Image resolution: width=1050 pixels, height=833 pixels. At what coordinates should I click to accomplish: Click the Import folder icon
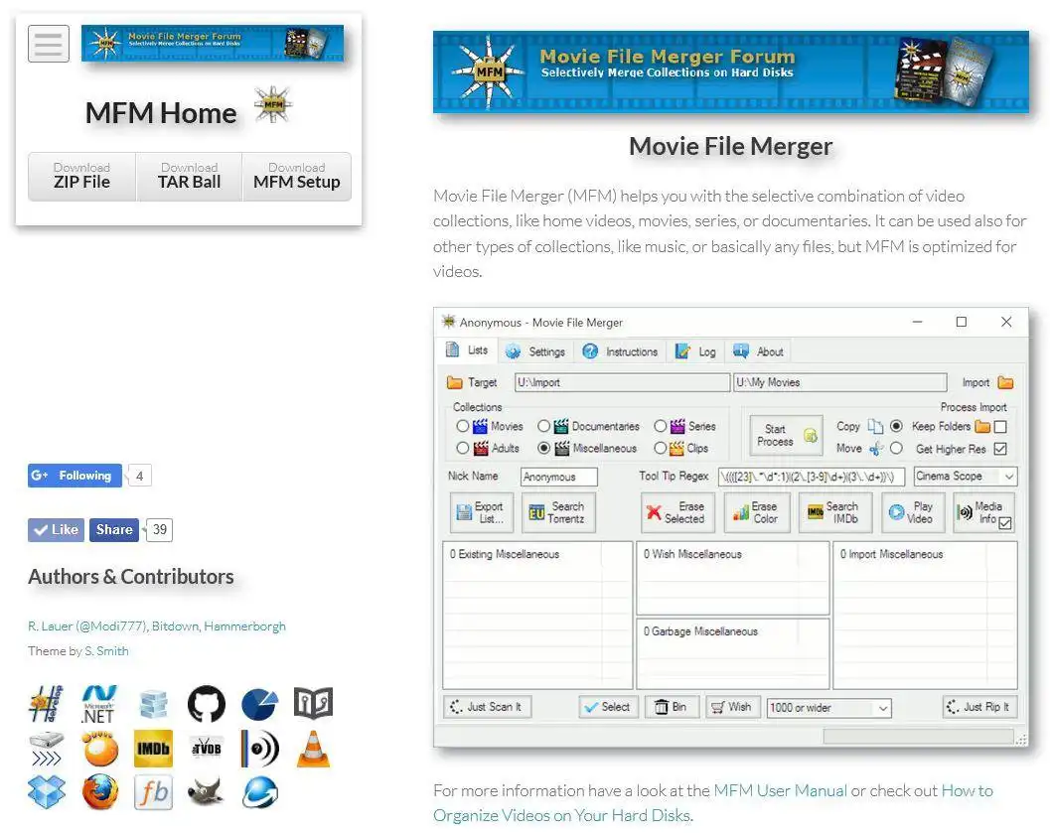pos(1005,382)
